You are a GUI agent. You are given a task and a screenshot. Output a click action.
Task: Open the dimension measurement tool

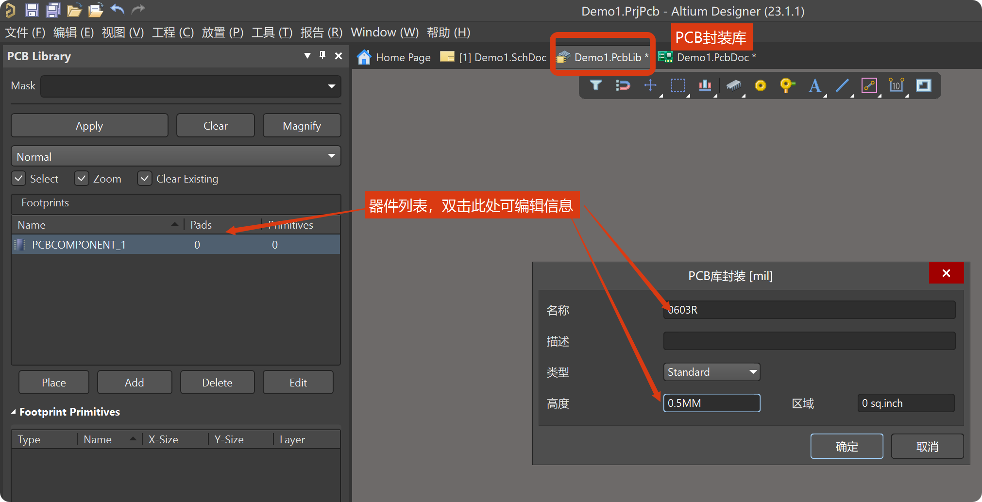(897, 85)
